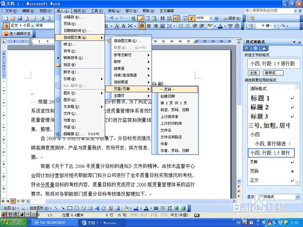Open the line spacing dropdown arrow
The image size is (303, 227).
pos(174,26)
